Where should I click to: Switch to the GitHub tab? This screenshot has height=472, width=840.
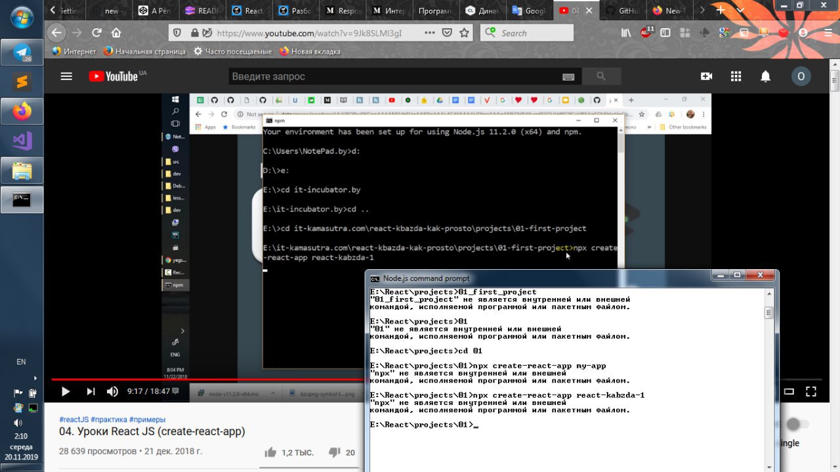point(622,11)
